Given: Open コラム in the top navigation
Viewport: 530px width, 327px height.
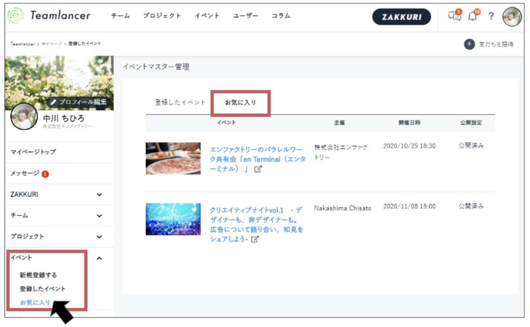Looking at the screenshot, I should coord(281,16).
